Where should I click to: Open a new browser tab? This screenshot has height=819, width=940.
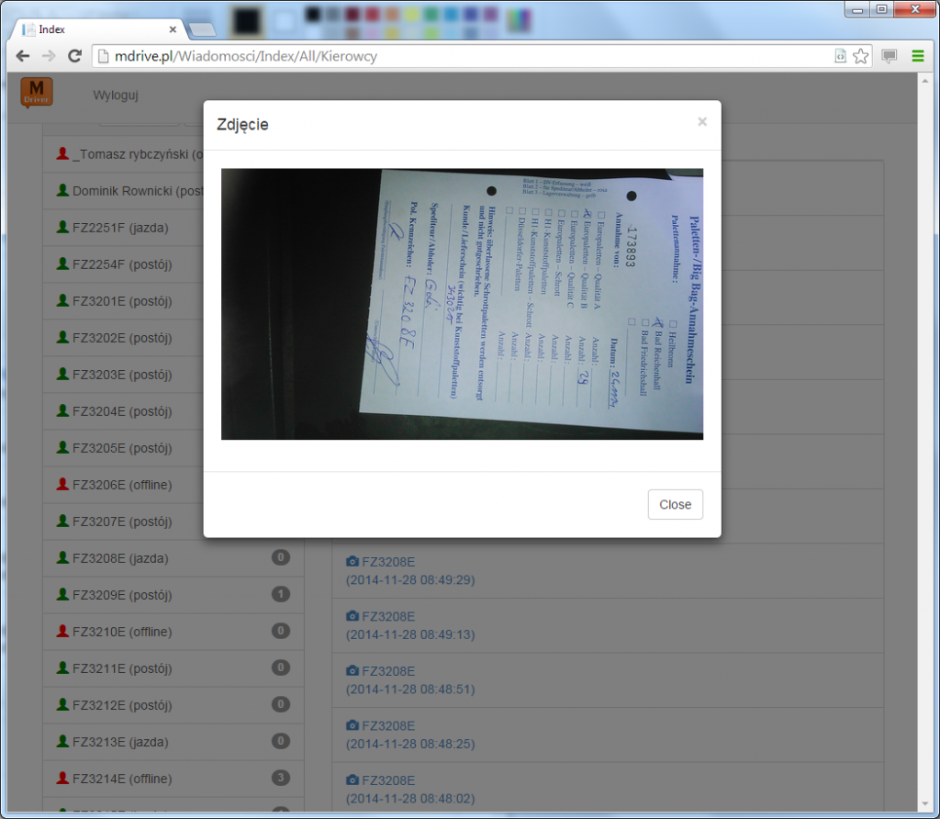tap(202, 29)
